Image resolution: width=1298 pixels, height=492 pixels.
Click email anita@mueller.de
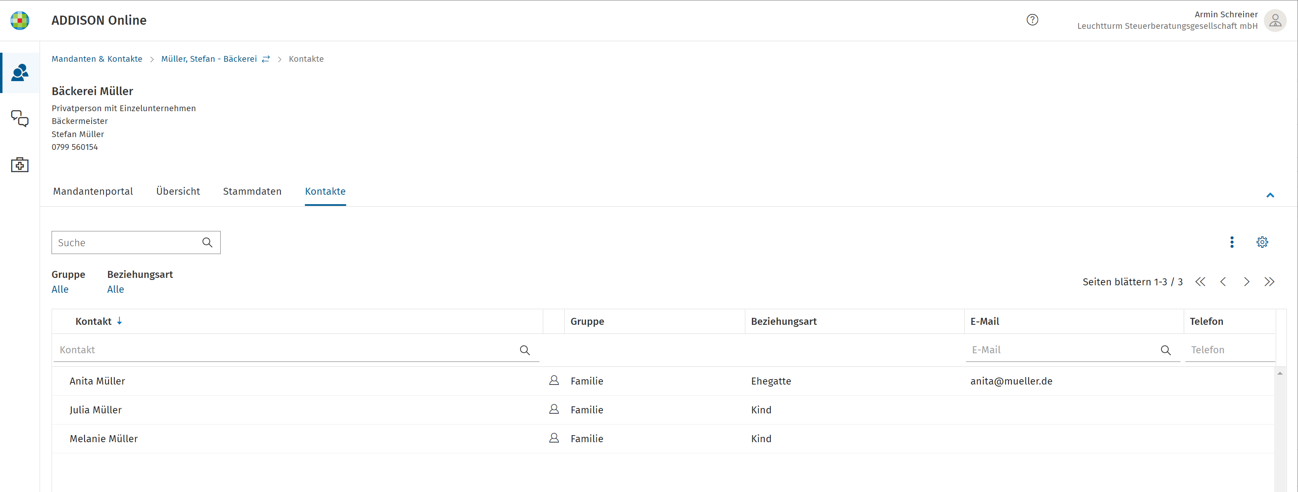pos(1011,381)
